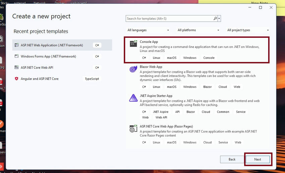Select ASP.NET Core Web API recent template
Screen dimensions: 285x173
[x=62, y=68]
